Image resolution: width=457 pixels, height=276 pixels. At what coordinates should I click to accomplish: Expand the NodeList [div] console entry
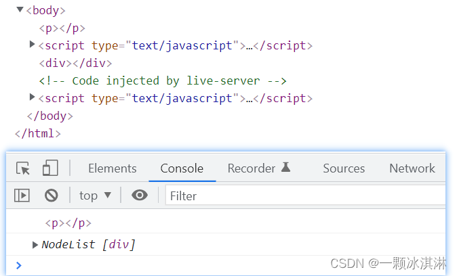(35, 245)
